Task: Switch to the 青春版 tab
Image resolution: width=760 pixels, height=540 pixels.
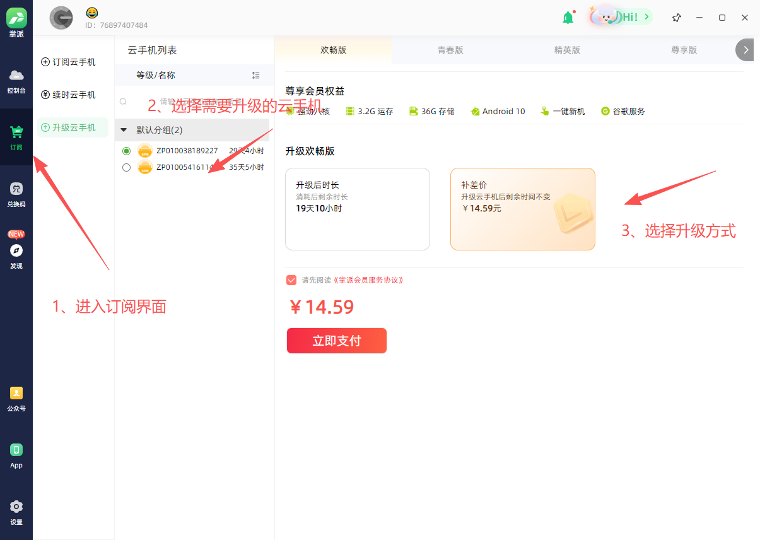Action: coord(450,50)
